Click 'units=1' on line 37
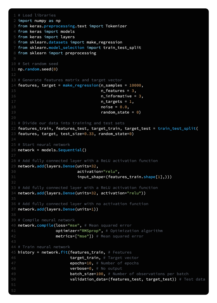This screenshot has height=303, width=217. point(86,209)
